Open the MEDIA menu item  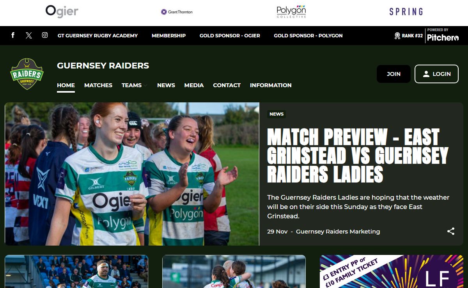[x=194, y=85]
